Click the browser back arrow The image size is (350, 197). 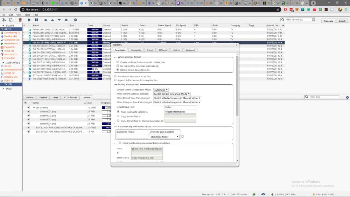coord(4,9)
